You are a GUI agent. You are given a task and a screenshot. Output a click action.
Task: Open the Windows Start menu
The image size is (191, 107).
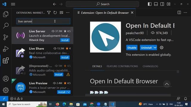coord(3,104)
